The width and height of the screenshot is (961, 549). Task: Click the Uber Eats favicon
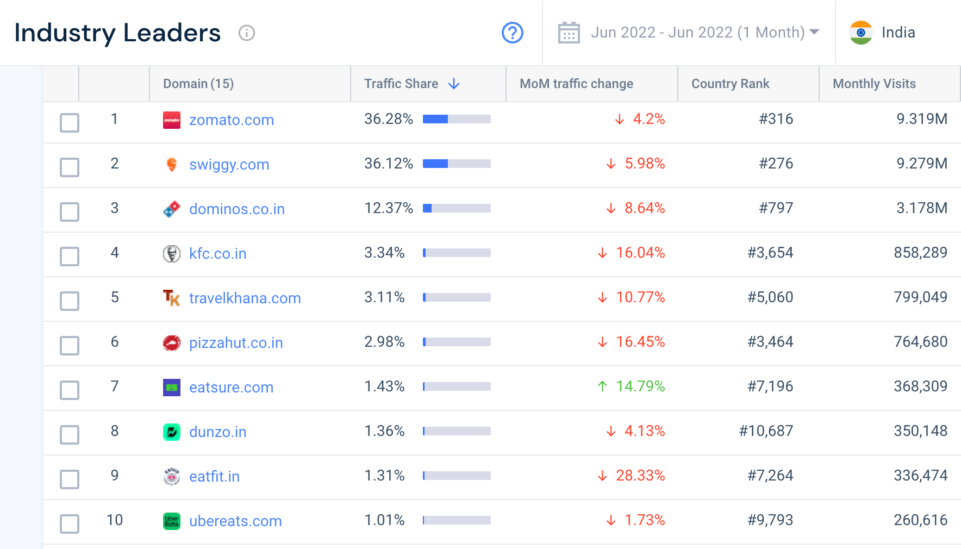coord(171,521)
